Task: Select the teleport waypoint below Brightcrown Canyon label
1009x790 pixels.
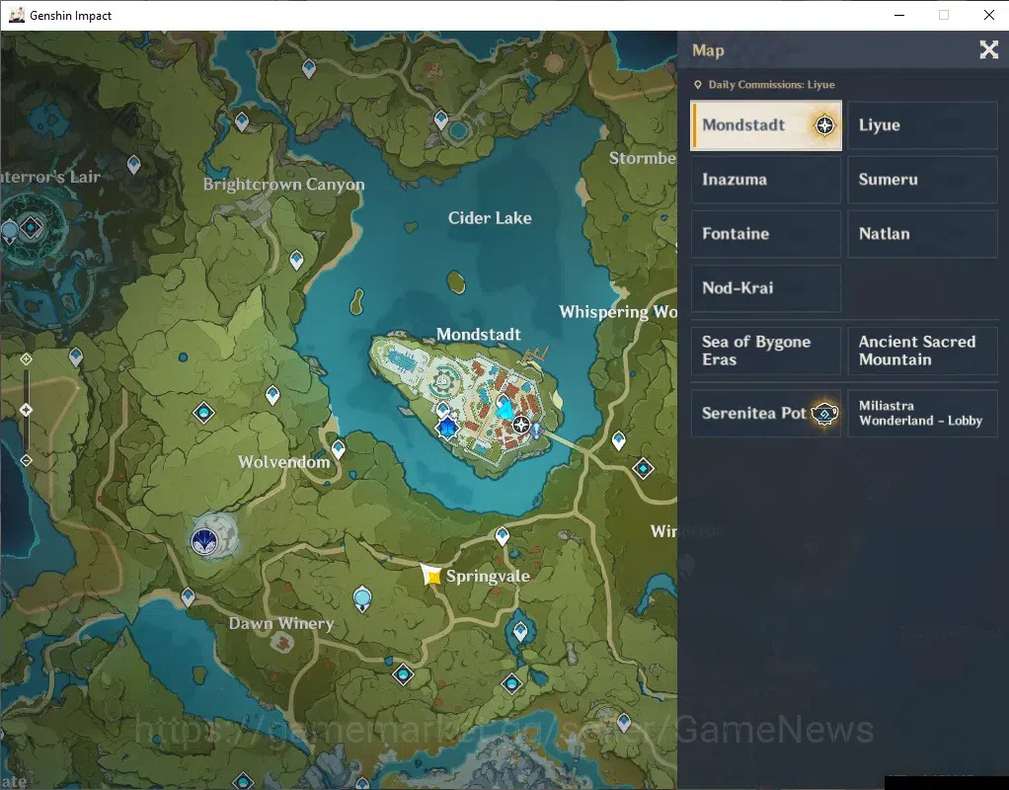Action: pyautogui.click(x=296, y=260)
